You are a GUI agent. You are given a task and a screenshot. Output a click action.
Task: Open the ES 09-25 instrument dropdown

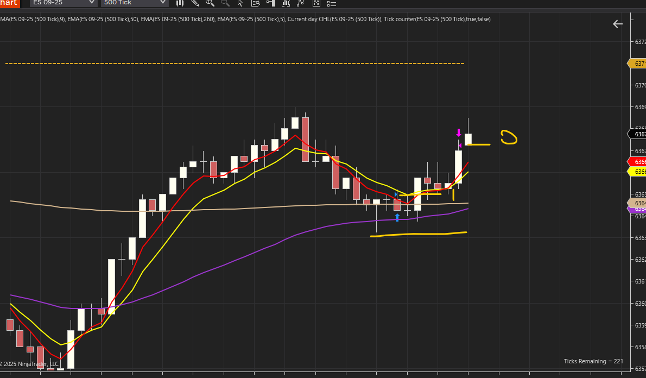pyautogui.click(x=64, y=3)
